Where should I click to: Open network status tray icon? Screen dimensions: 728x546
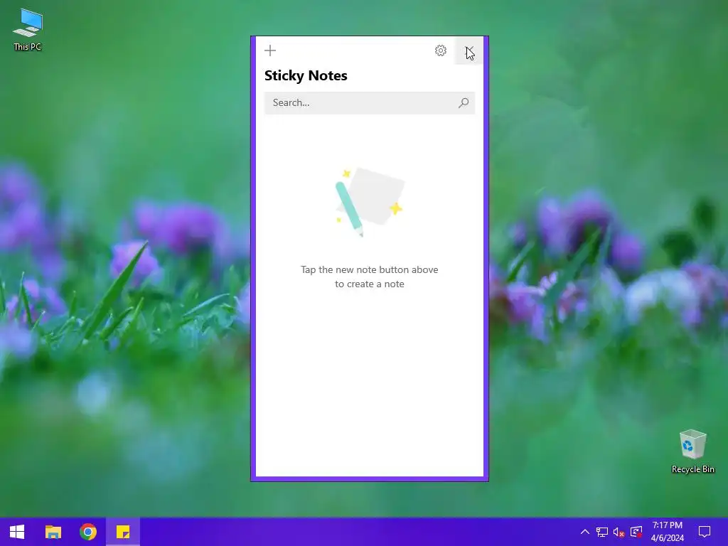tap(601, 532)
